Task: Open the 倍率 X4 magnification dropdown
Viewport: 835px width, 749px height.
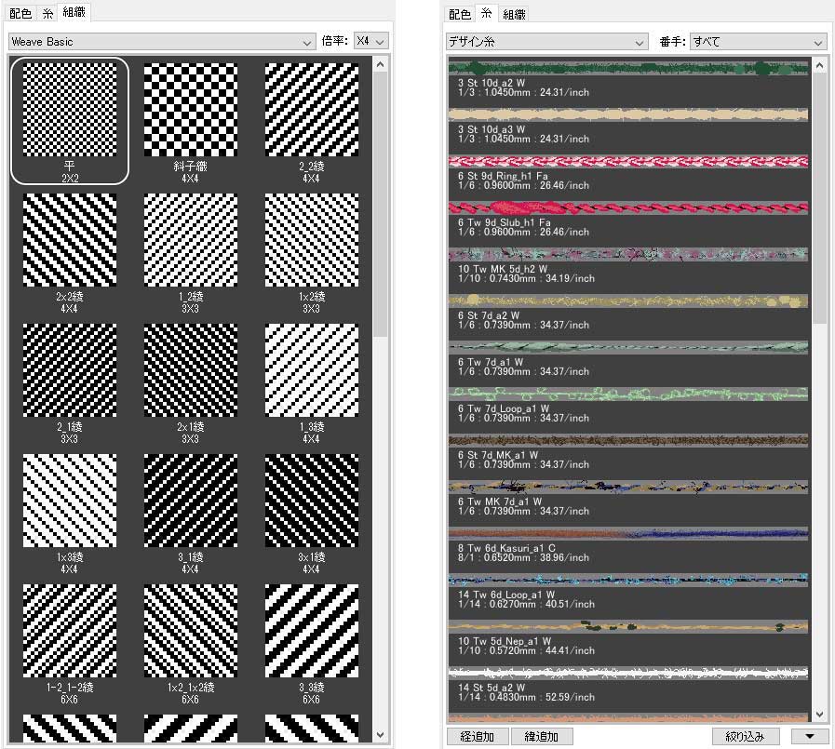Action: click(x=370, y=41)
